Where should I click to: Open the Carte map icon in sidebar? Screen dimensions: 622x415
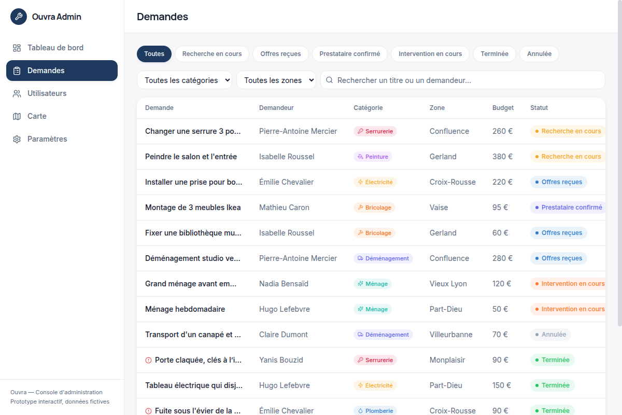point(17,116)
